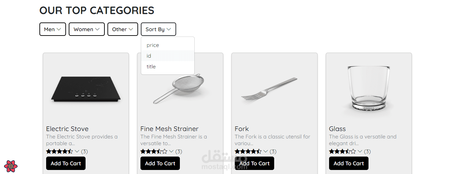449x174 pixels.
Task: Open the Men category dropdown
Action: 53,29
